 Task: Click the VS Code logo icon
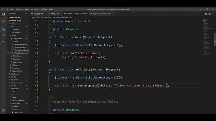tap(2, 9)
